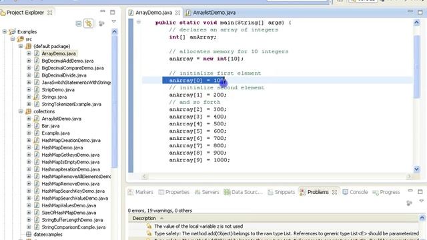427x240 pixels.
Task: Click Project Explorer scrollbar up arrow
Action: [114, 32]
